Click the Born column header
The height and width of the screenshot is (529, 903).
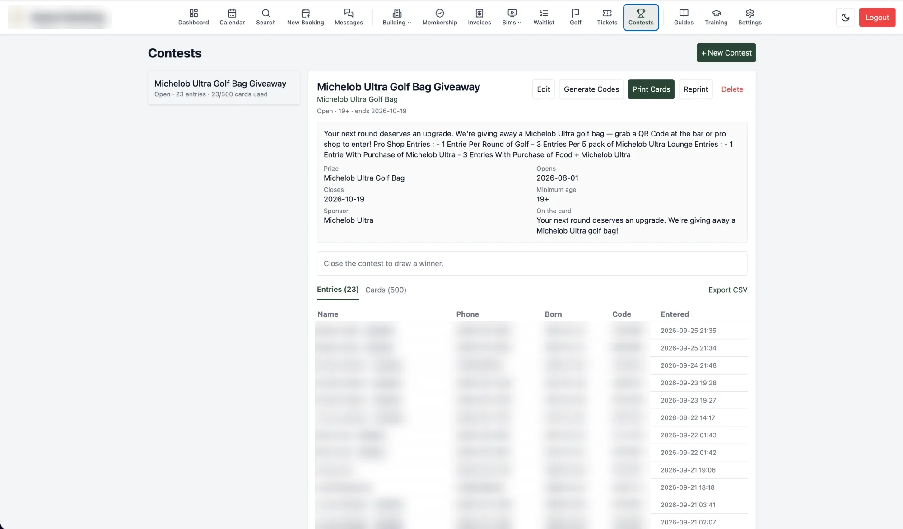click(553, 314)
